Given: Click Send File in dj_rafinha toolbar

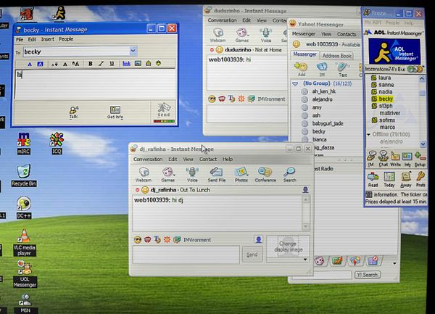Looking at the screenshot, I should [x=217, y=175].
